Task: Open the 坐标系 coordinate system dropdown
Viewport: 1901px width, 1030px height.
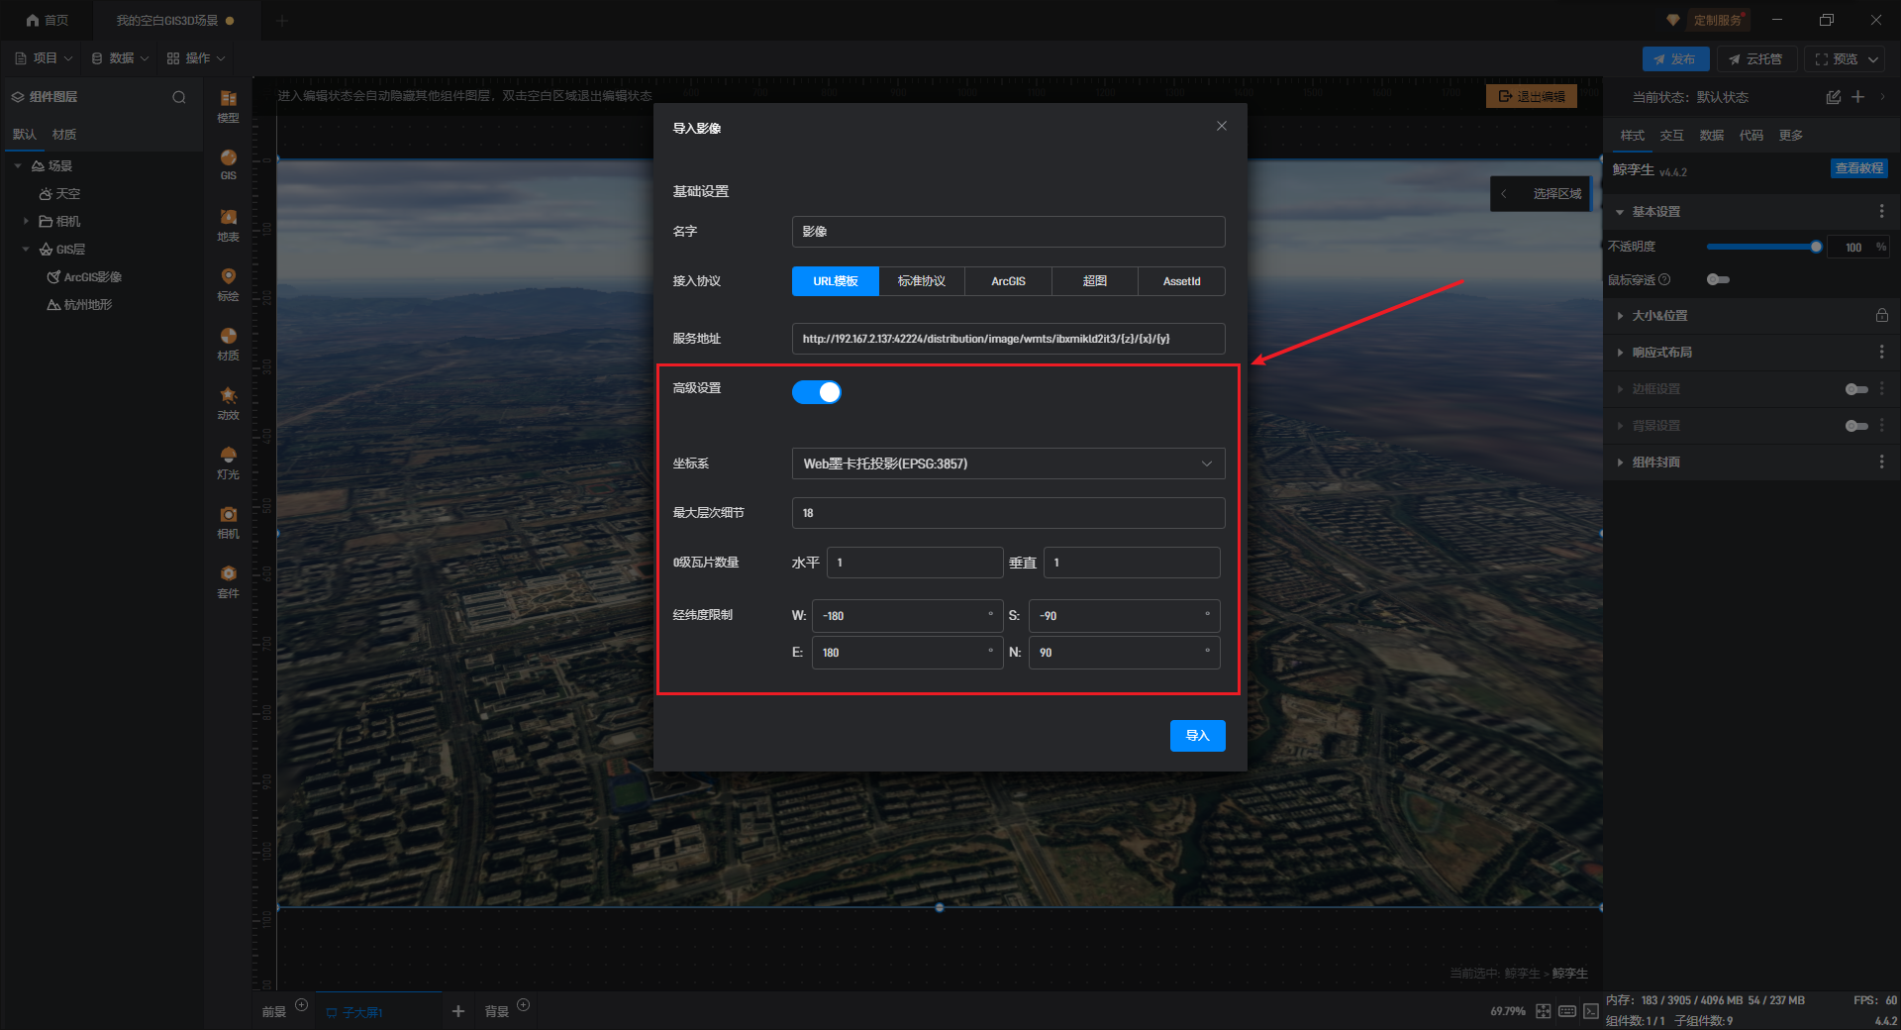Action: click(1008, 463)
